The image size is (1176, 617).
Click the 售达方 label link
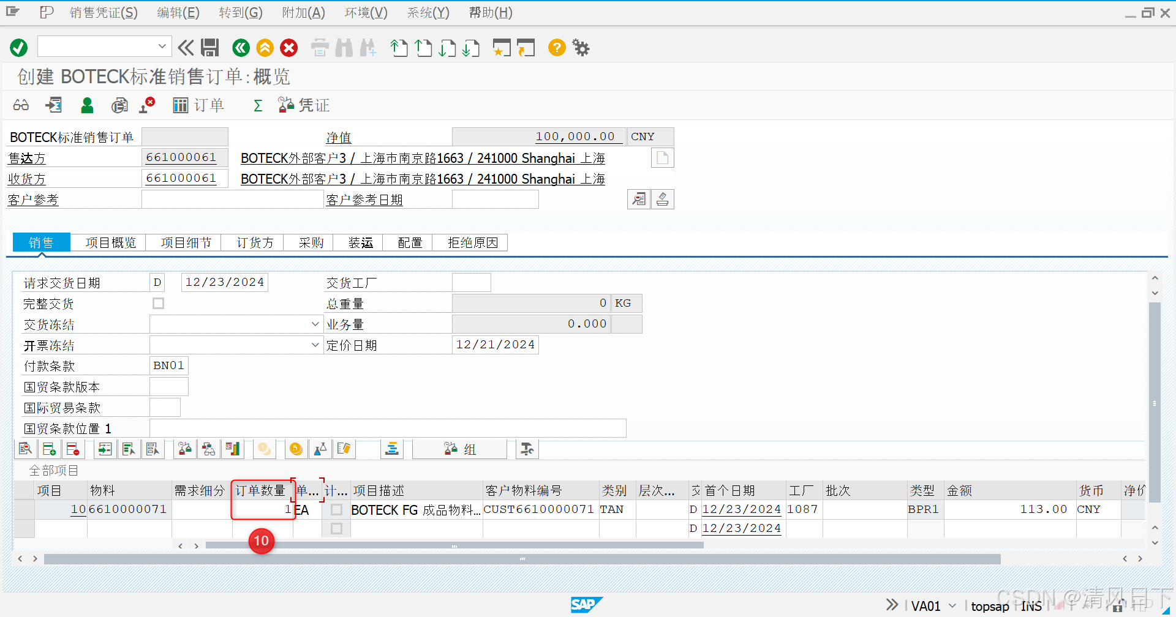pos(27,158)
